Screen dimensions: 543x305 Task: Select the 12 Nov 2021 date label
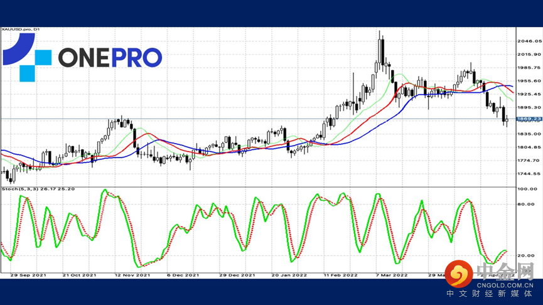[x=132, y=276]
